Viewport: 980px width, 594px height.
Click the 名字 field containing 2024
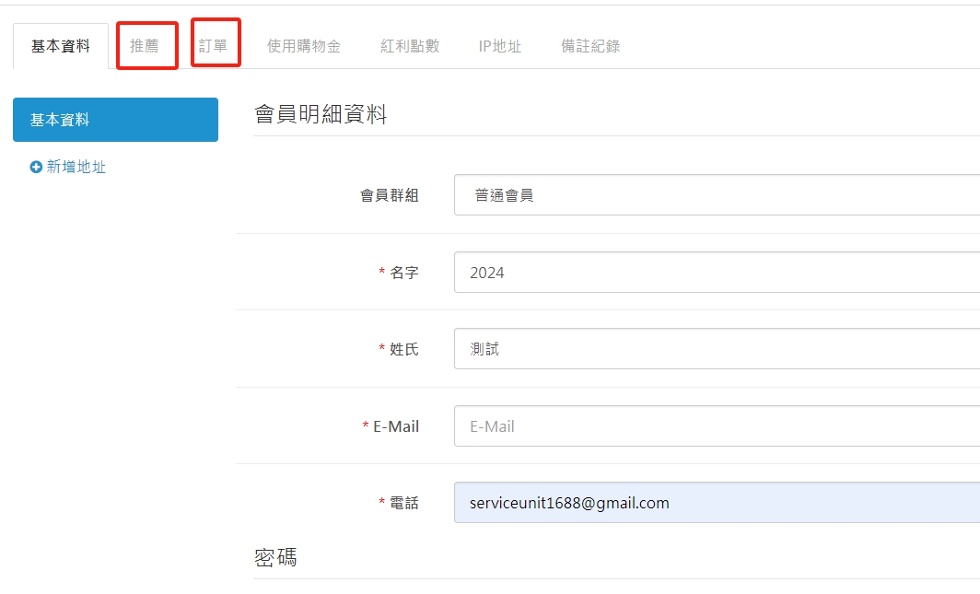pos(717,273)
